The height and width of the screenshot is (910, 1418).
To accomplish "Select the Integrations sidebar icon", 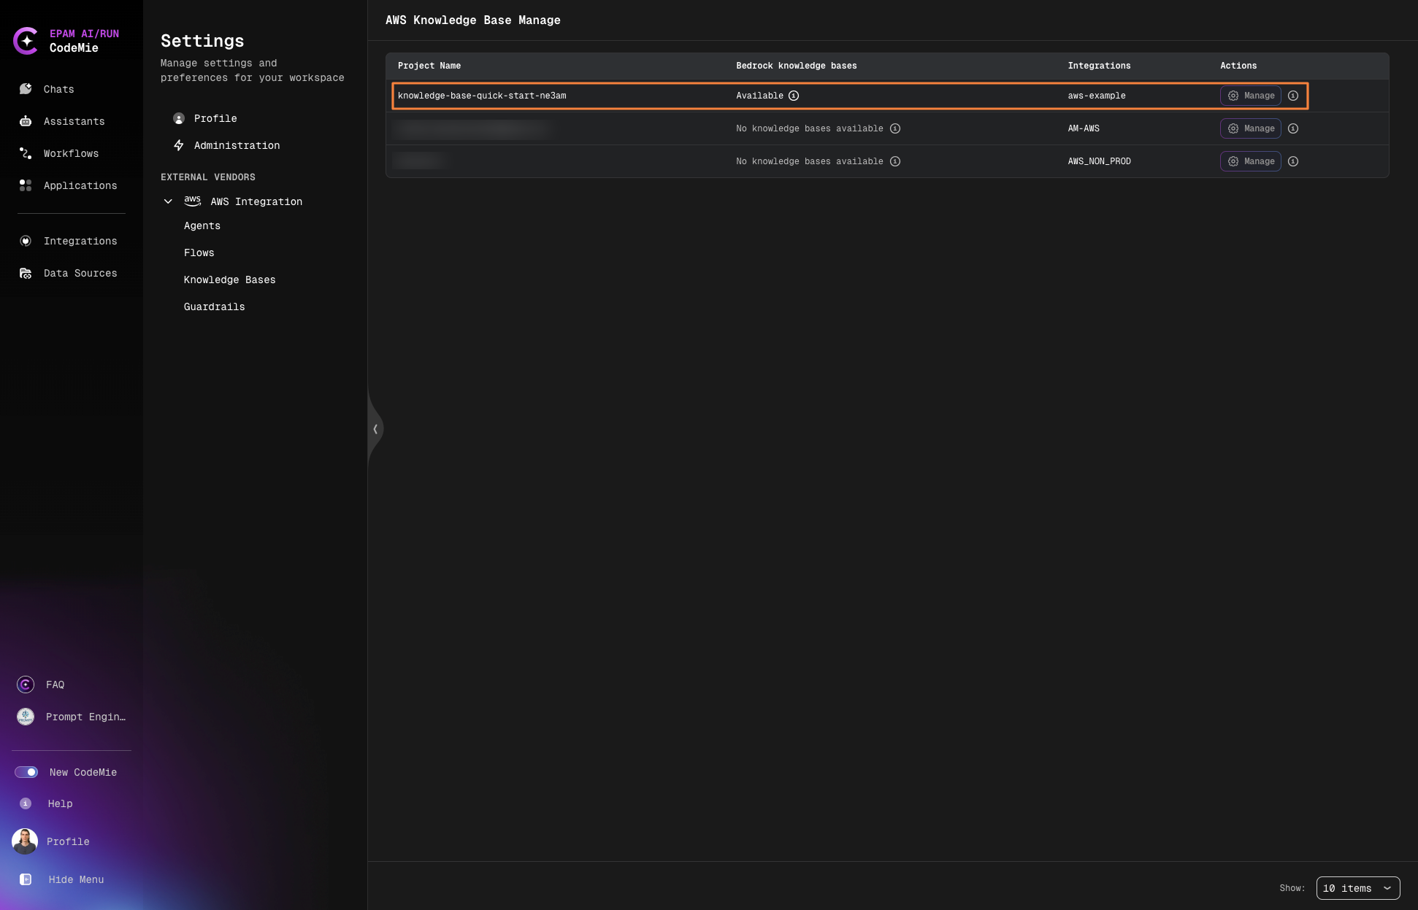I will click(26, 241).
